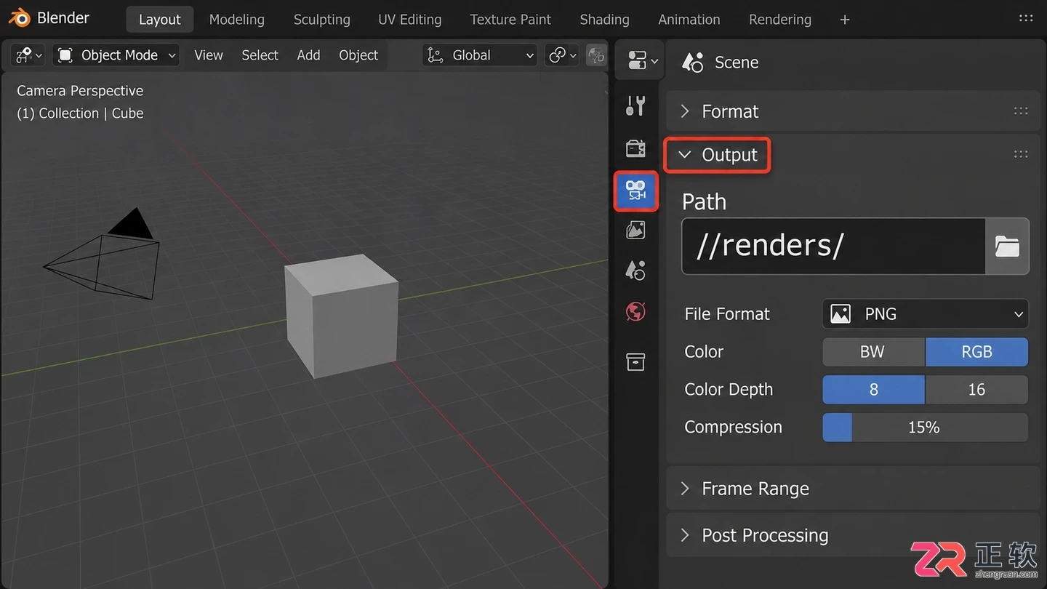Set Color to BW
This screenshot has width=1047, height=589.
coord(873,352)
